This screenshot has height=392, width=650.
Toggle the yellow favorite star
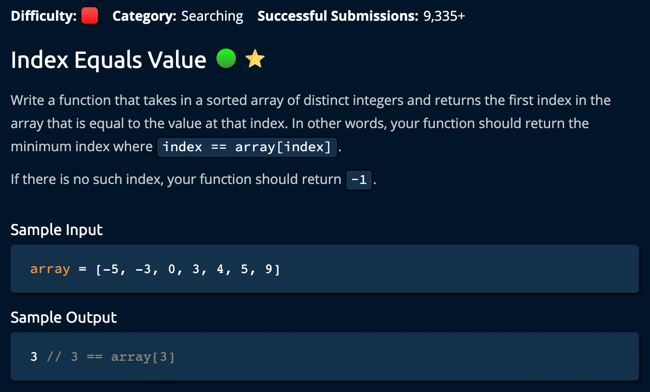[x=255, y=59]
